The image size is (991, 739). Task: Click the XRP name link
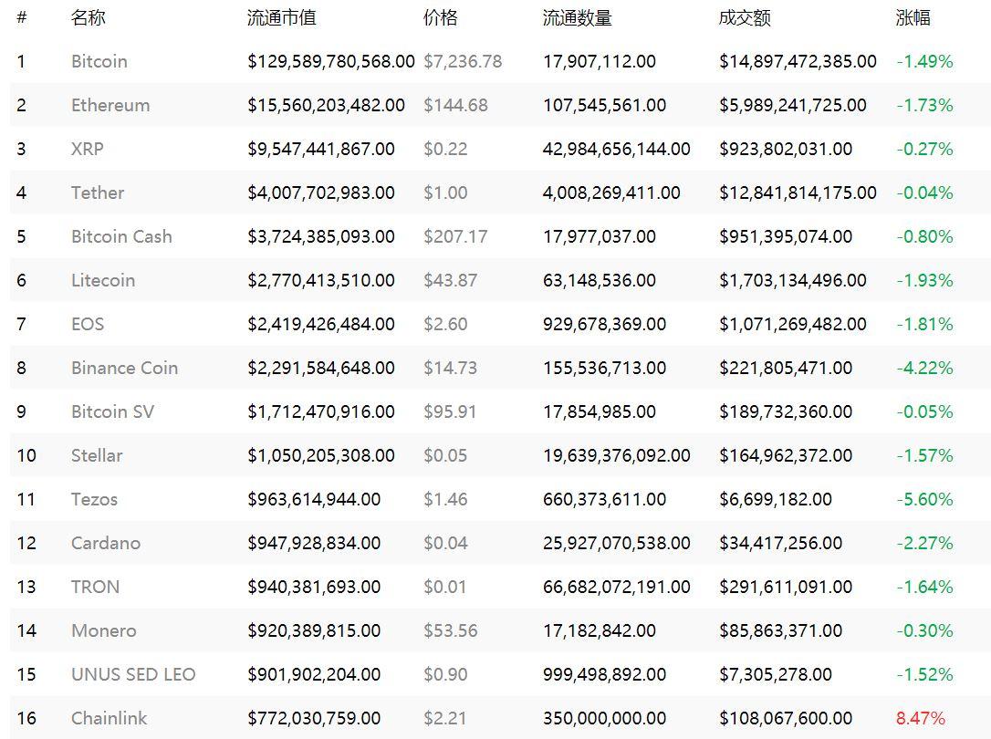coord(88,149)
